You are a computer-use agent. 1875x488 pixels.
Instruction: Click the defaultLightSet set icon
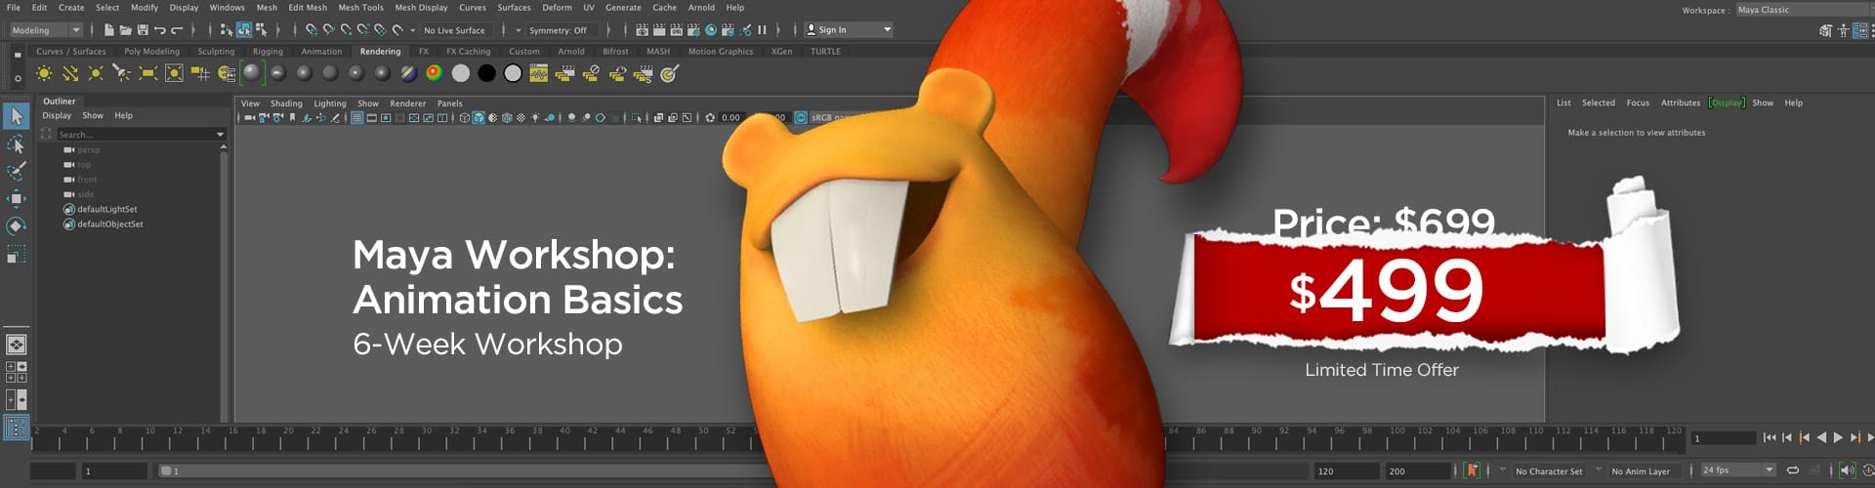69,209
